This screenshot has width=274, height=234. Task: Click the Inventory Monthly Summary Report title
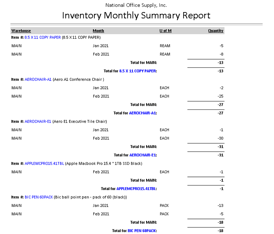click(136, 15)
